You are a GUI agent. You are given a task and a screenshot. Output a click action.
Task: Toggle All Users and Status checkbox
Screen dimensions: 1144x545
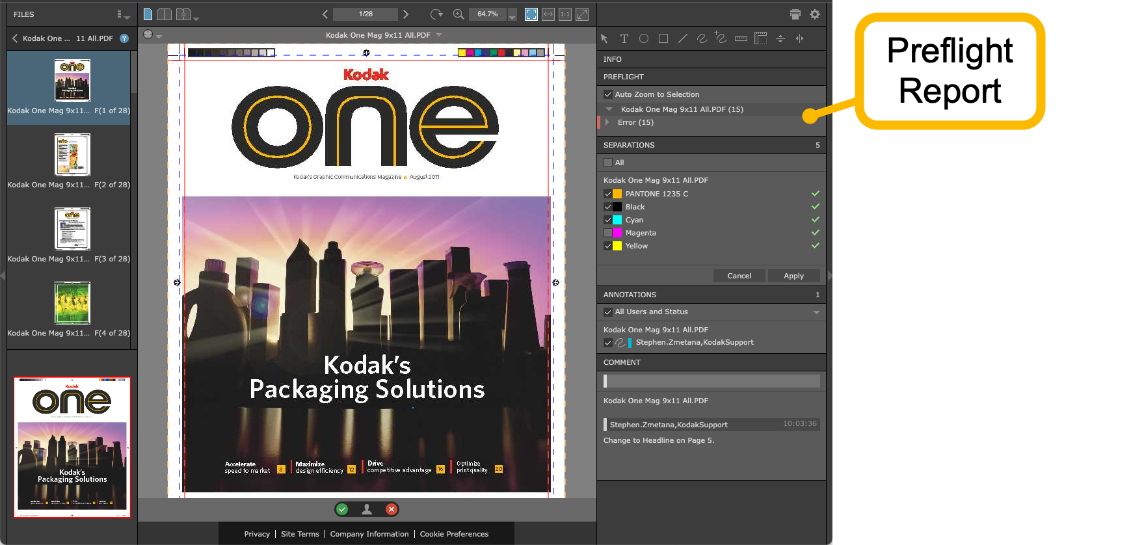point(608,312)
